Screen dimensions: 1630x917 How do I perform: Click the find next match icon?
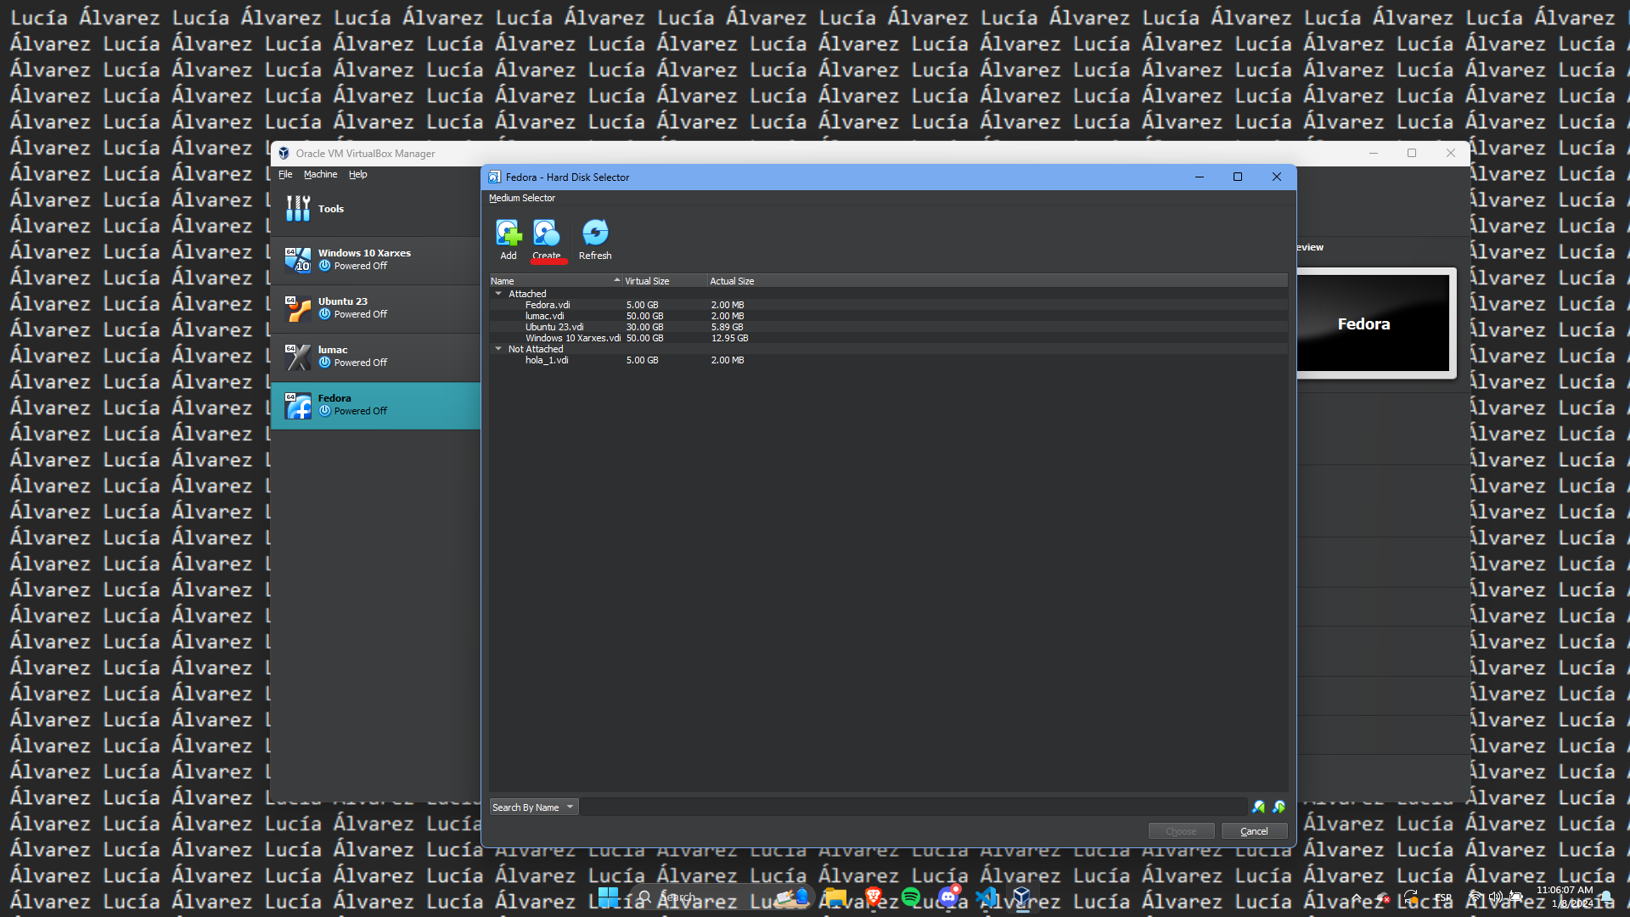(x=1279, y=807)
